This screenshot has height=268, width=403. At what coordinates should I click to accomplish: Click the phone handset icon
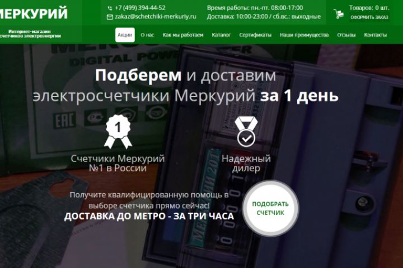pos(110,8)
